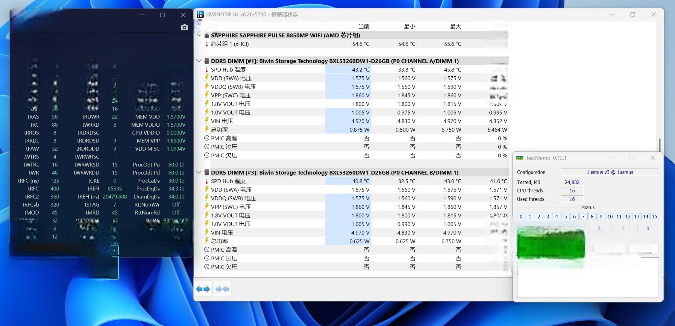Expand all sensors with the blue outward arrows button
Viewport: 675px width, 326px height.
click(203, 289)
